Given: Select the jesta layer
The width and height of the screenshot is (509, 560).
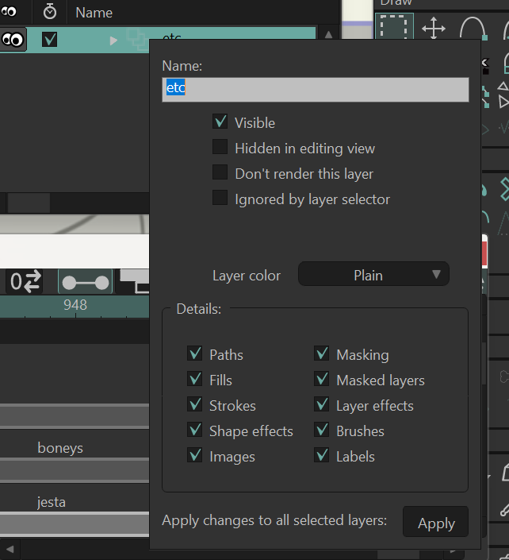Looking at the screenshot, I should pyautogui.click(x=52, y=501).
